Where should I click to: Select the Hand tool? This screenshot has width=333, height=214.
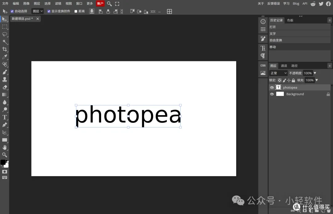click(x=4, y=147)
